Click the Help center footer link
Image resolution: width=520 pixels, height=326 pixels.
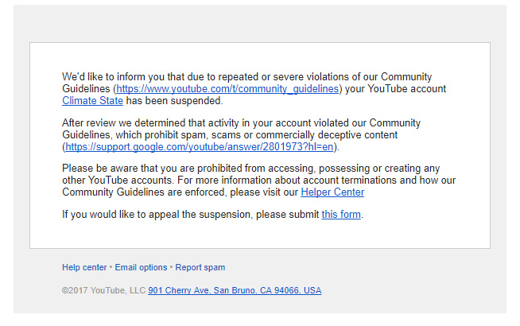84,268
